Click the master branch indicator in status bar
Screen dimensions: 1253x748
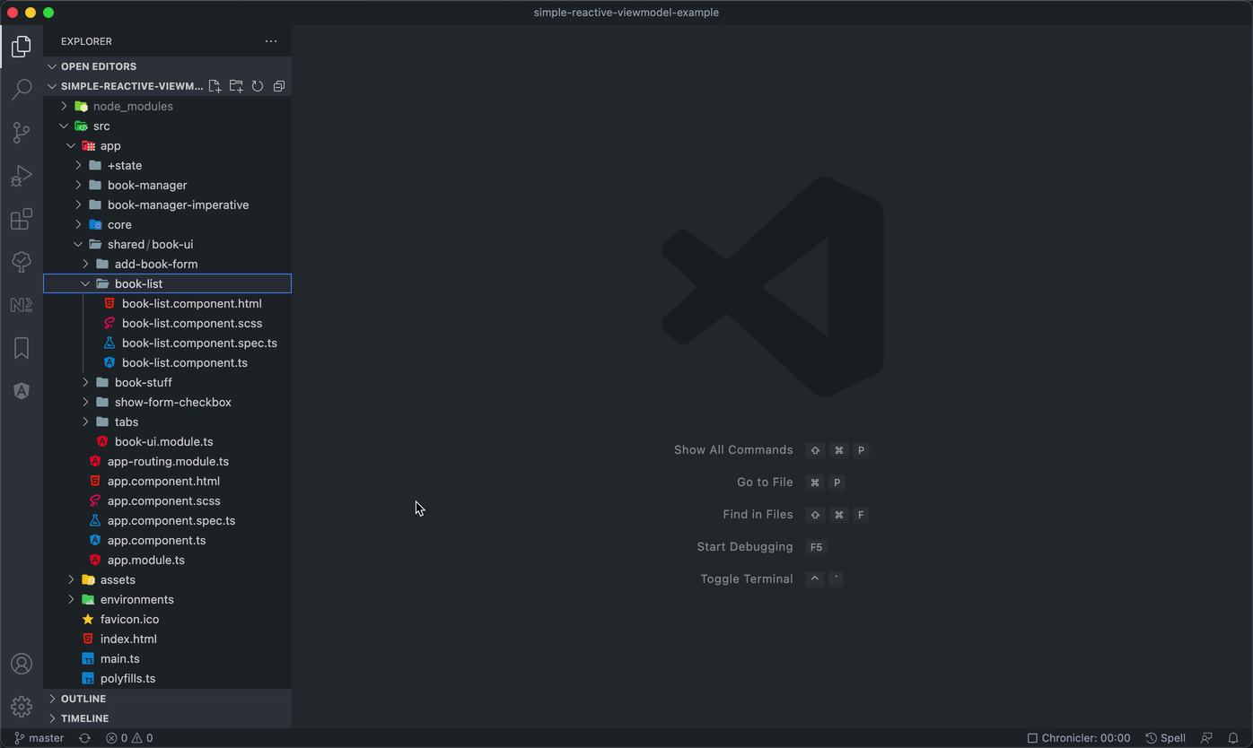[x=39, y=737]
